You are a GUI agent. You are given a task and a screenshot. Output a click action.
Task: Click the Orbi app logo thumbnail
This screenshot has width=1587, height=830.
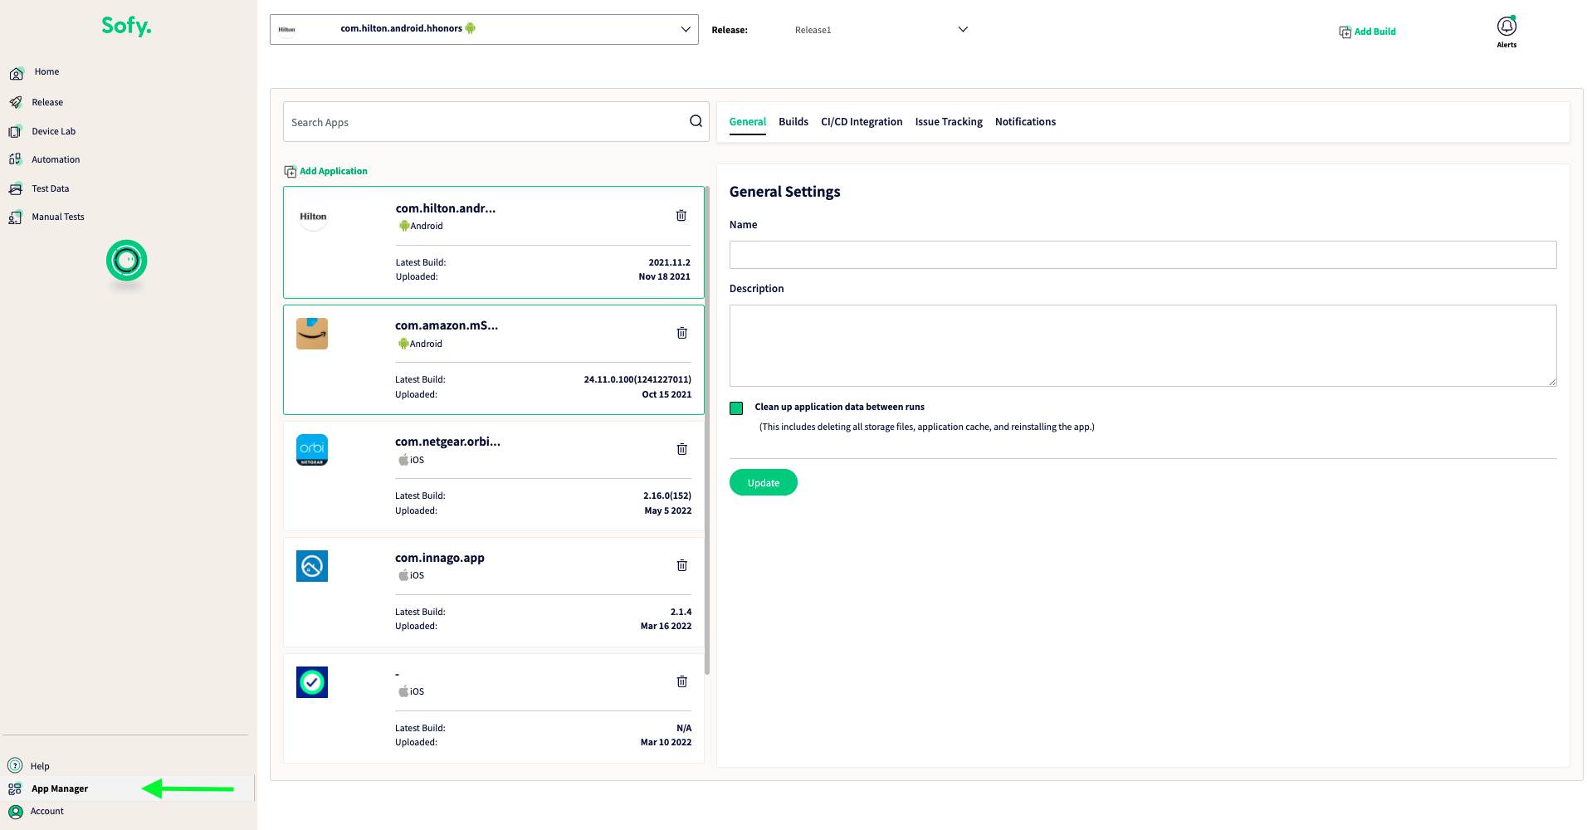tap(312, 450)
